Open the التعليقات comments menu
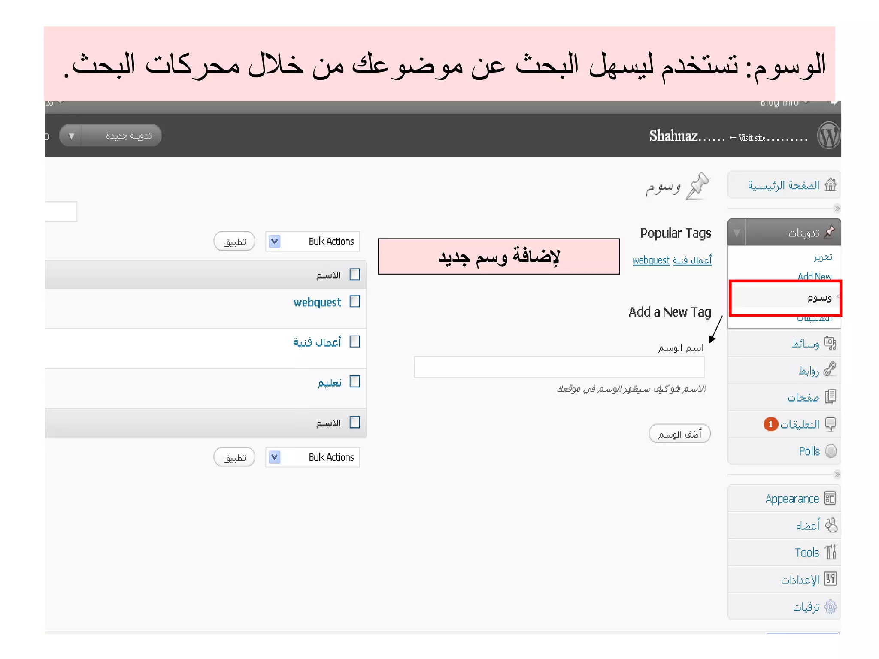 784,424
